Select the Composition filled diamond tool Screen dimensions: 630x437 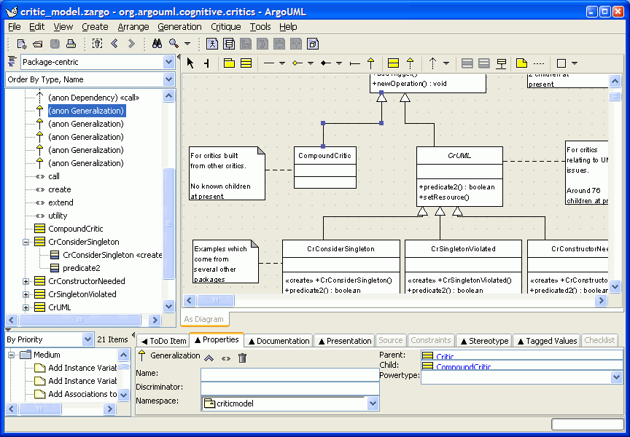point(326,63)
